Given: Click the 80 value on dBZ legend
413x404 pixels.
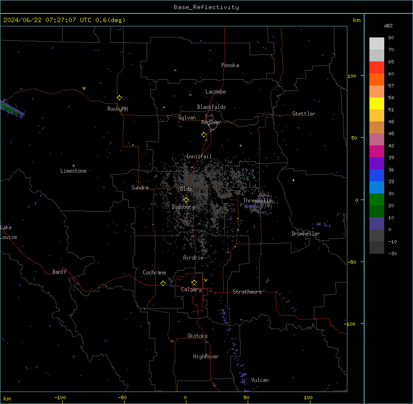Looking at the screenshot, I should [391, 38].
